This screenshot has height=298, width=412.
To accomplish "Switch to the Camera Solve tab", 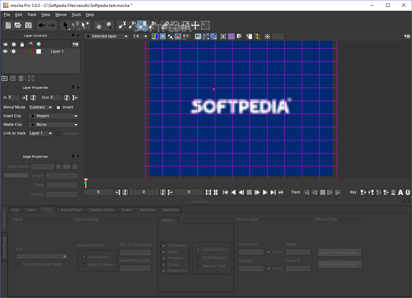I will tap(101, 210).
